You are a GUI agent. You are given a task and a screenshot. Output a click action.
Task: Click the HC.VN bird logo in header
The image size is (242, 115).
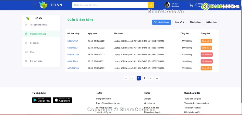coord(44,5)
